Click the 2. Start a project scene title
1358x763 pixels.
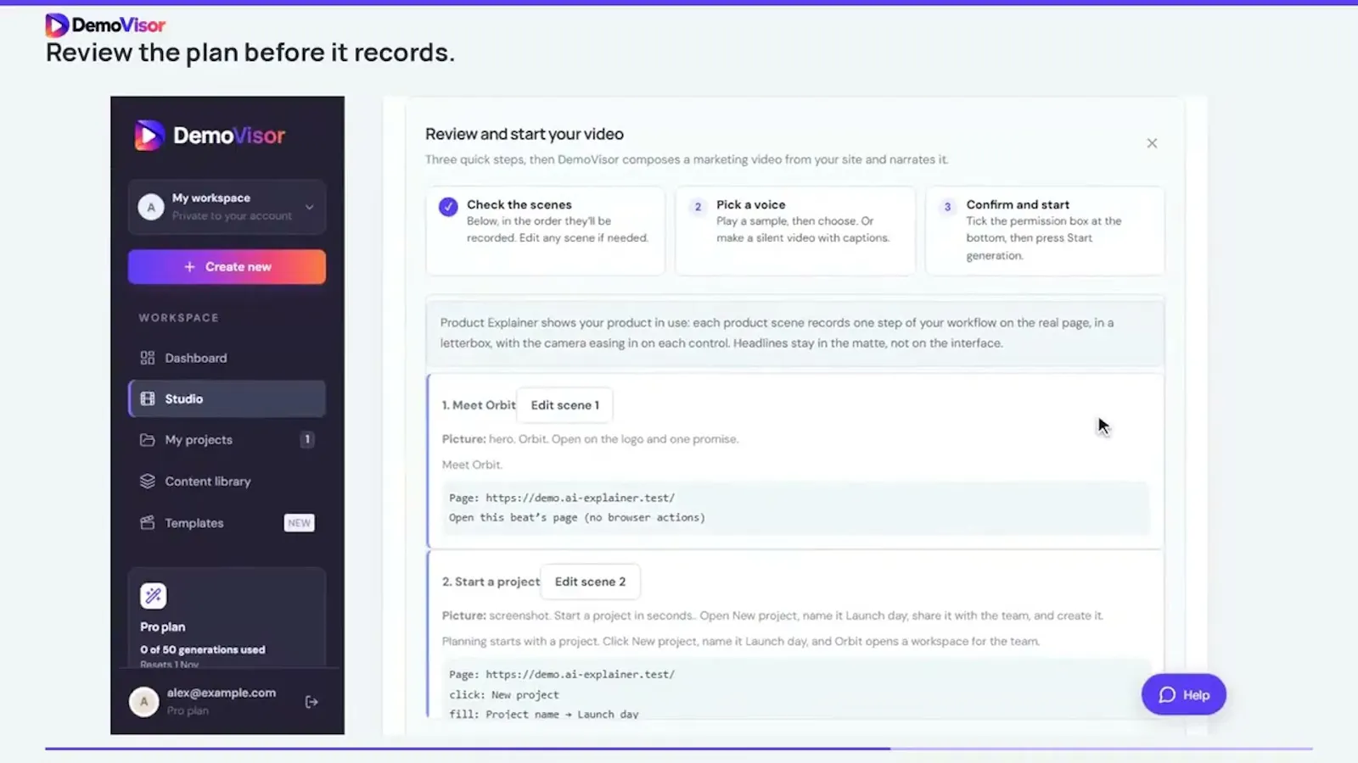coord(491,582)
